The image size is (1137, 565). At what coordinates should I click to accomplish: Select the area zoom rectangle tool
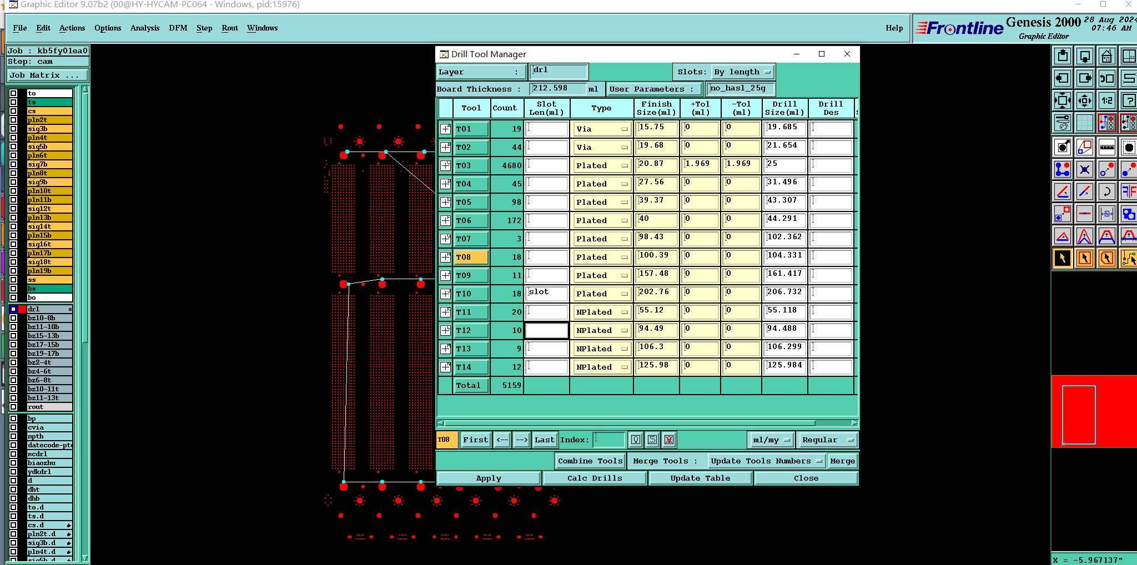pos(1085,147)
